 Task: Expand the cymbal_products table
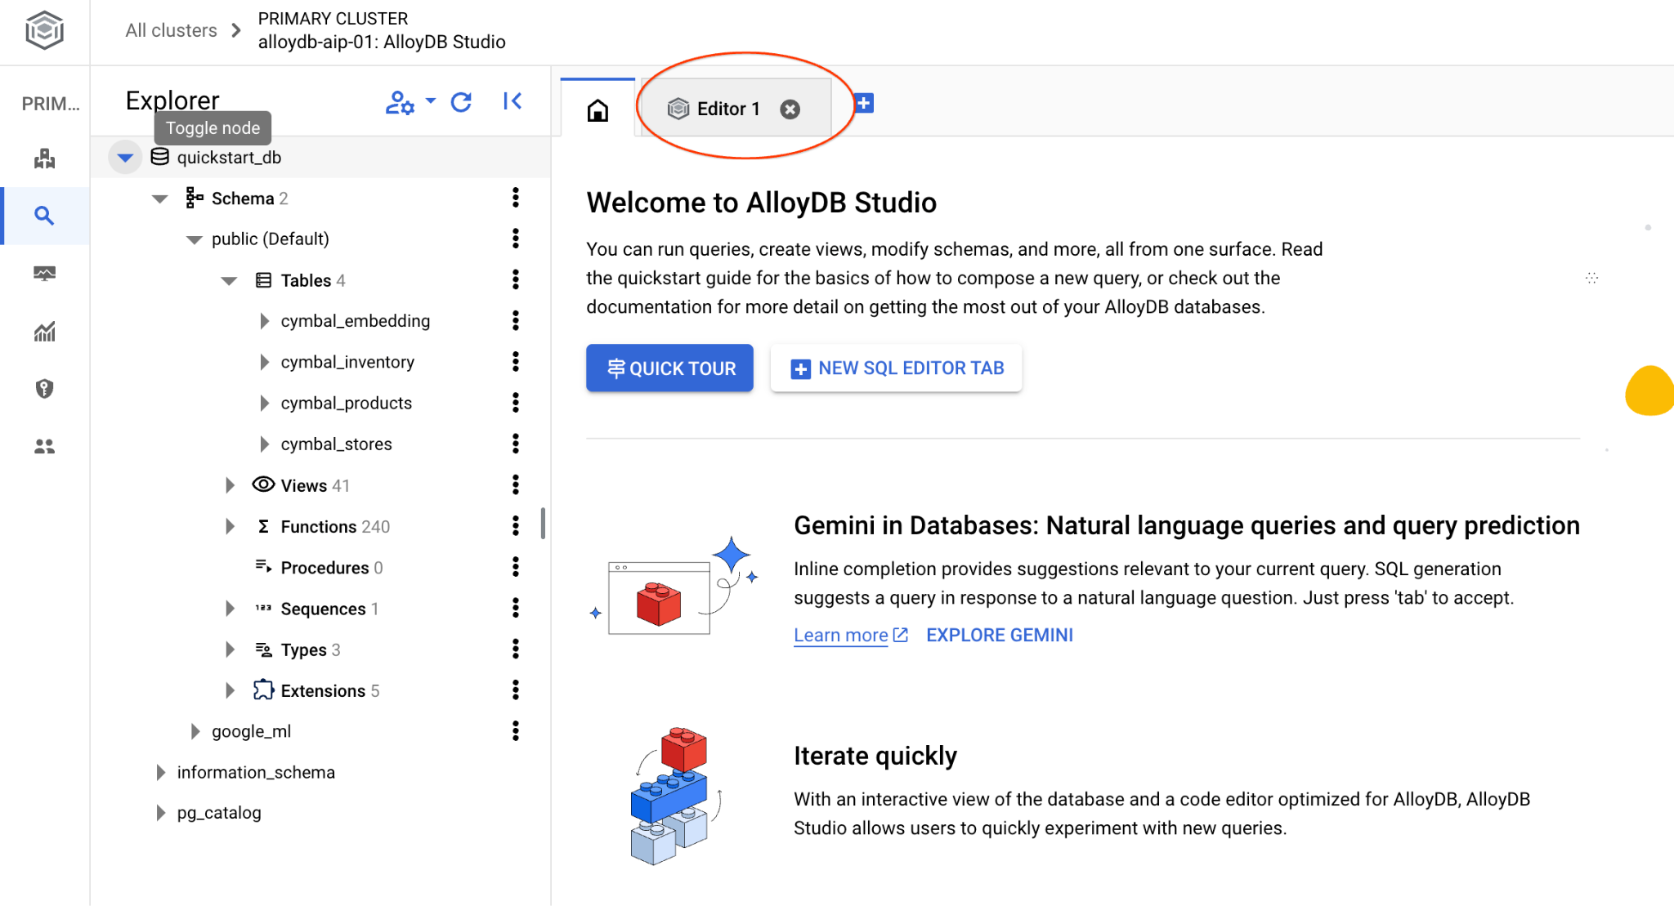coord(264,403)
